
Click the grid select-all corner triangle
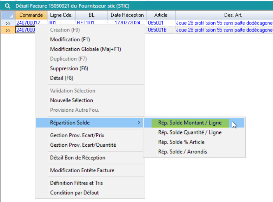(8, 15)
